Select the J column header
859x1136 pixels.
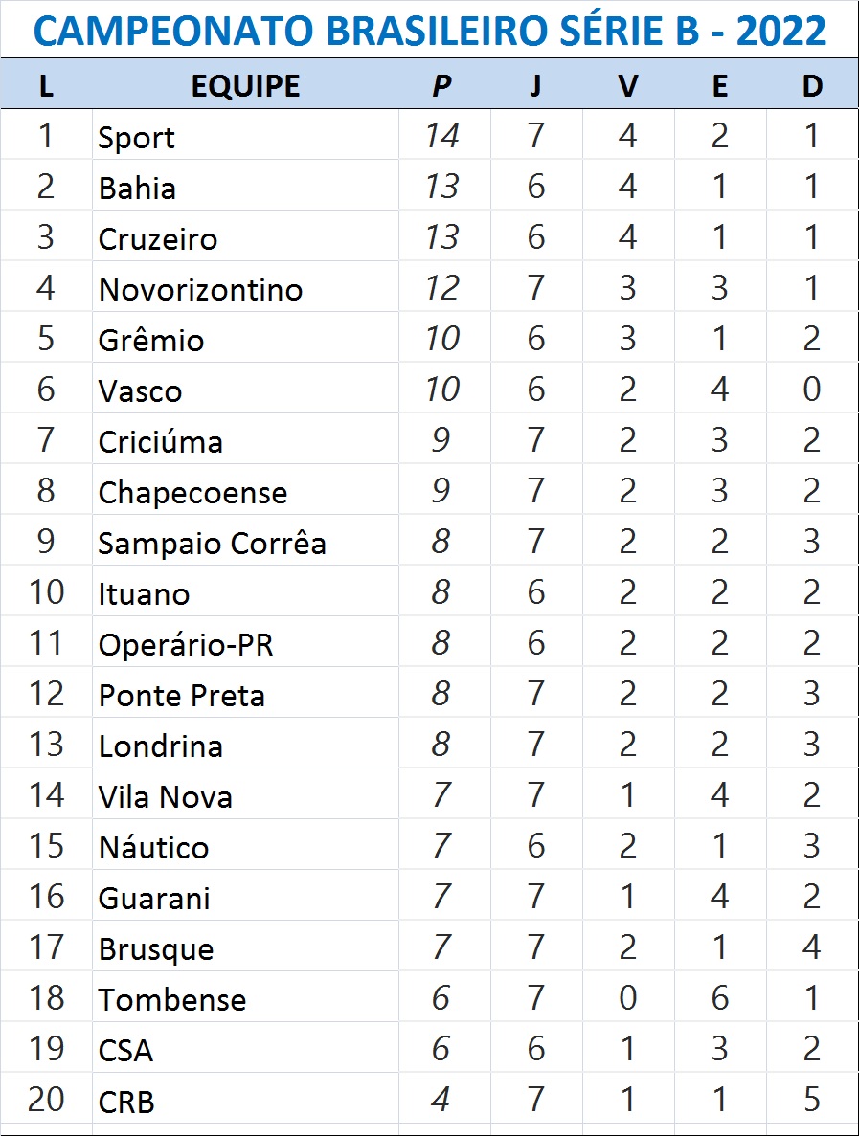pos(535,86)
